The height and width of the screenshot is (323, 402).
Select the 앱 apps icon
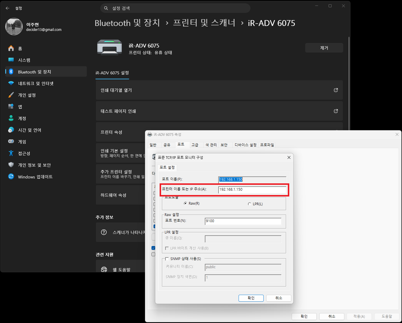tap(11, 106)
